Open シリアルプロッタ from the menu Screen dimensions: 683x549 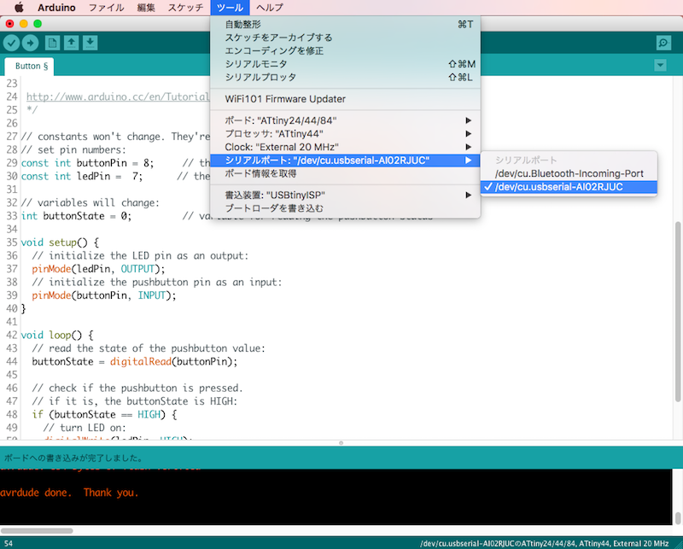[x=346, y=77]
